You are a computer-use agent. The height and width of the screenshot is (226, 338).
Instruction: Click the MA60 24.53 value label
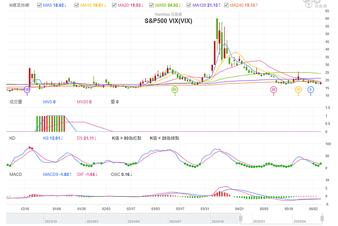click(168, 5)
